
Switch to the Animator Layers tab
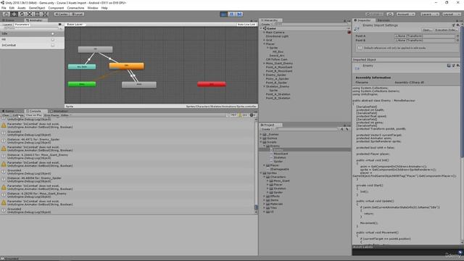7,25
